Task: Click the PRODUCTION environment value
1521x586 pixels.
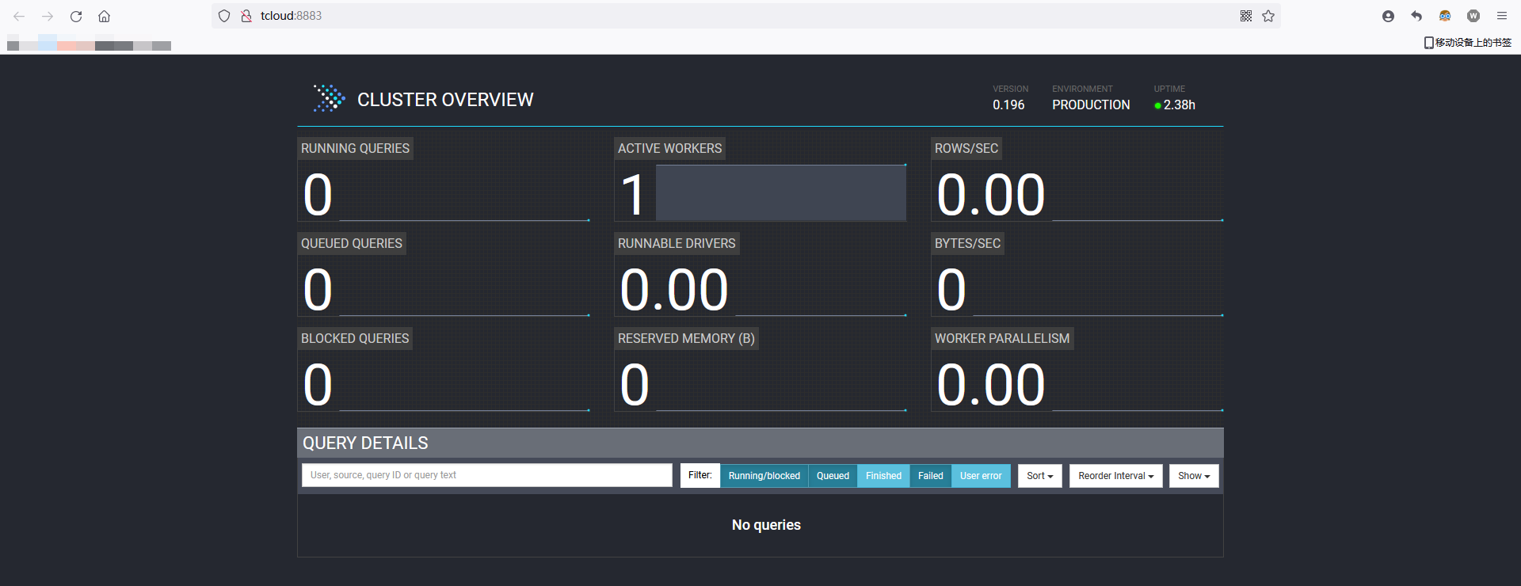Action: click(1091, 105)
